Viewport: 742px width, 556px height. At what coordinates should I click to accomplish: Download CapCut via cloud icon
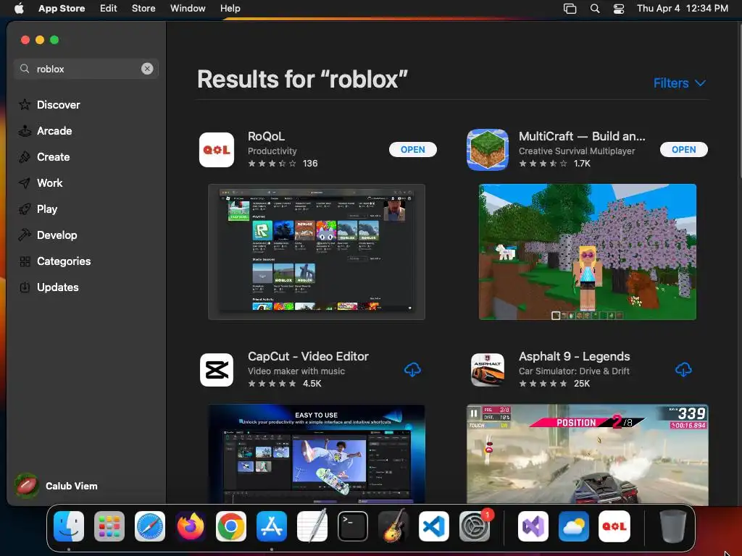[412, 370]
